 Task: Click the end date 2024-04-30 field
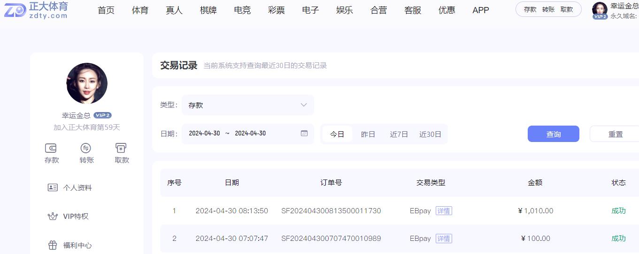[250, 134]
